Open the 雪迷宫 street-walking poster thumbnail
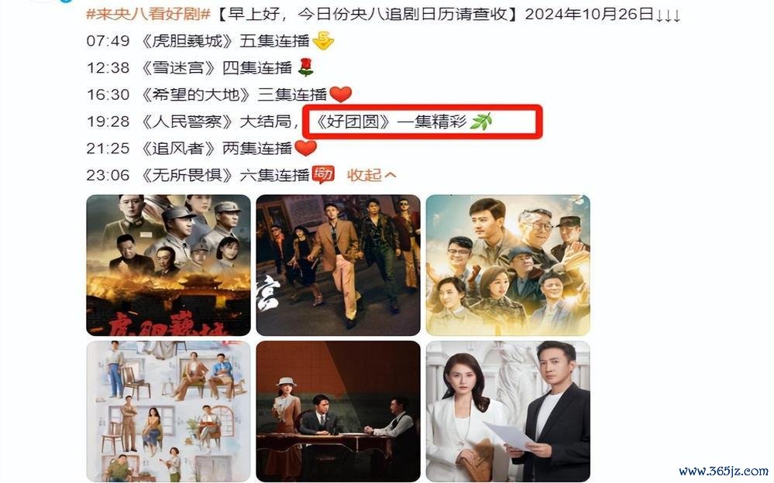Viewport: 774px width, 483px height. (338, 265)
